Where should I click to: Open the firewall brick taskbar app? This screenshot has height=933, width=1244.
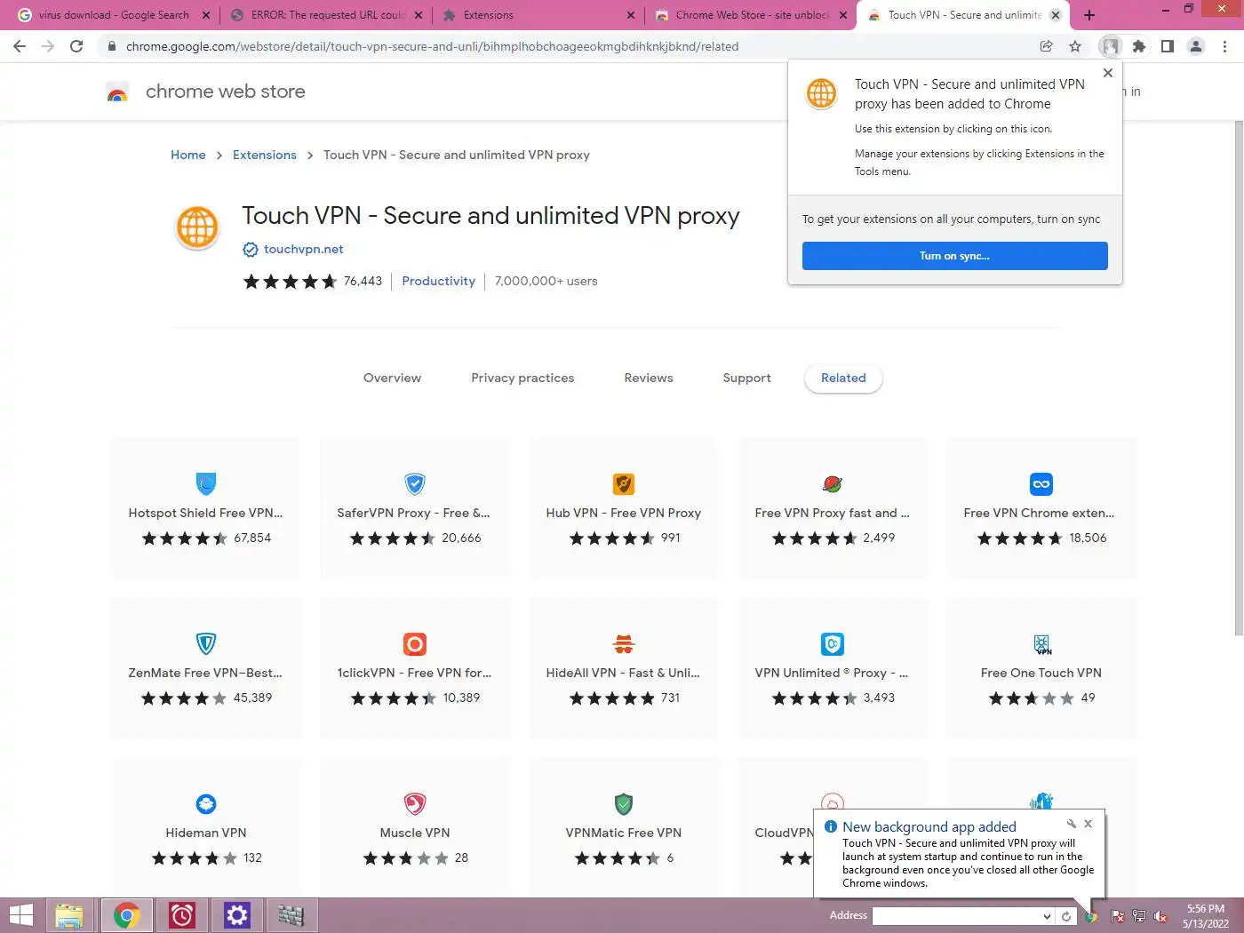(x=291, y=915)
